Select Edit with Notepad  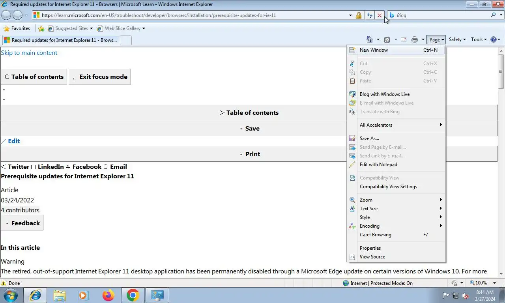[396, 165]
